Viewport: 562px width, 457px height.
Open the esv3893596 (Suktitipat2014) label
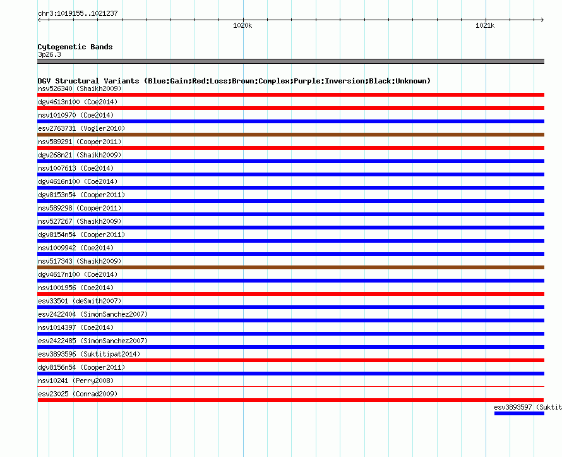[89, 354]
